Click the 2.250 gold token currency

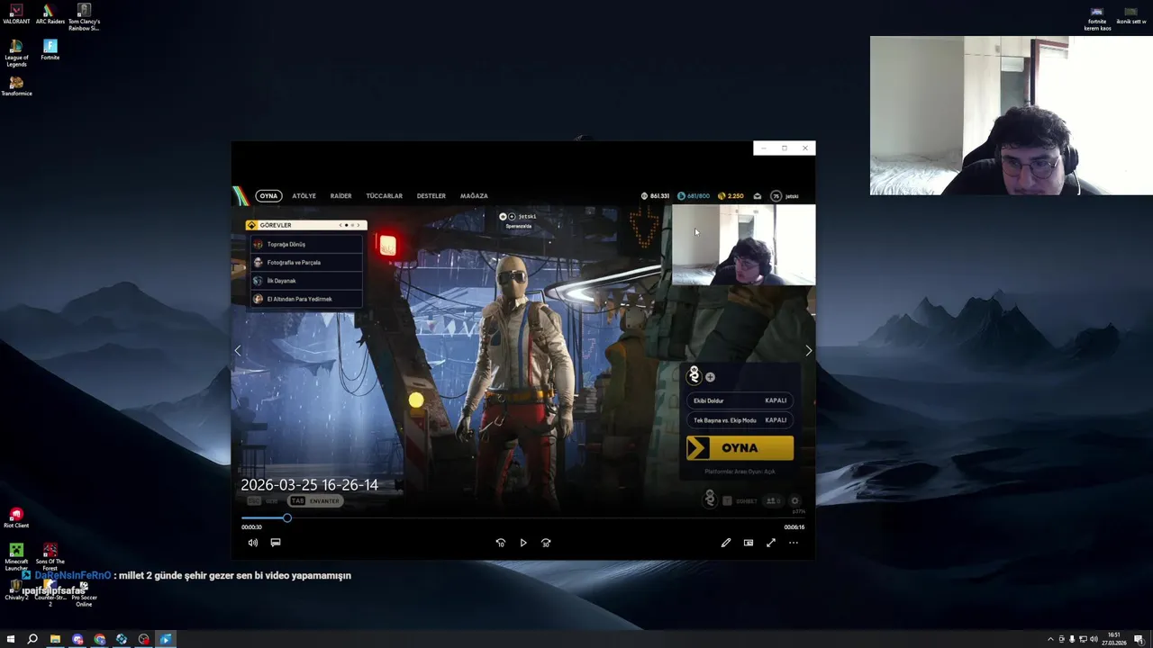coord(731,196)
